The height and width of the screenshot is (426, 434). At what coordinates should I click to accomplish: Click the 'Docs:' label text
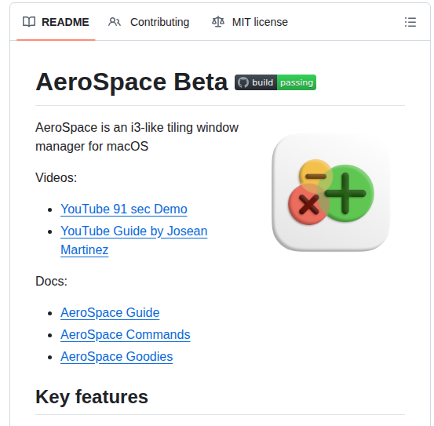click(x=52, y=282)
